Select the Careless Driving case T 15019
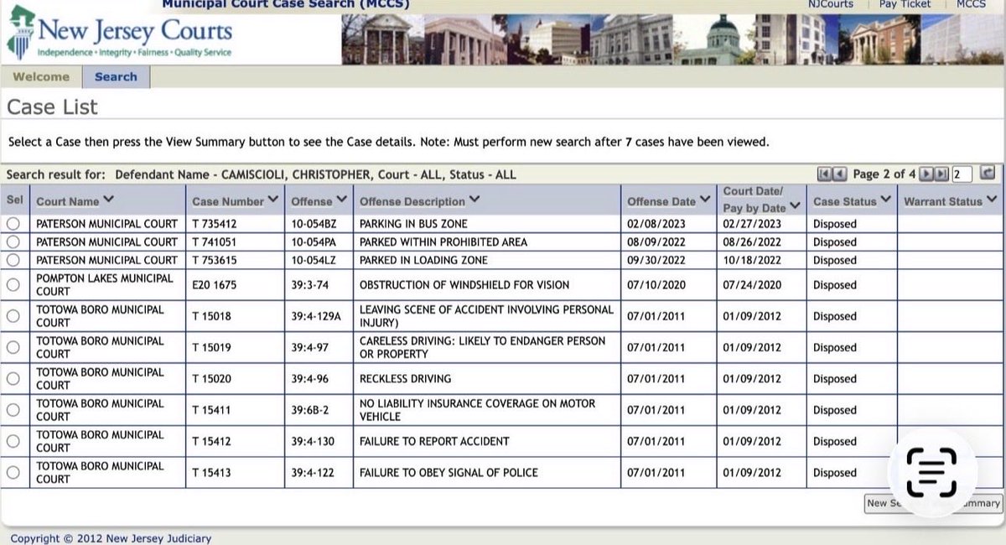This screenshot has height=545, width=1006. tap(13, 347)
